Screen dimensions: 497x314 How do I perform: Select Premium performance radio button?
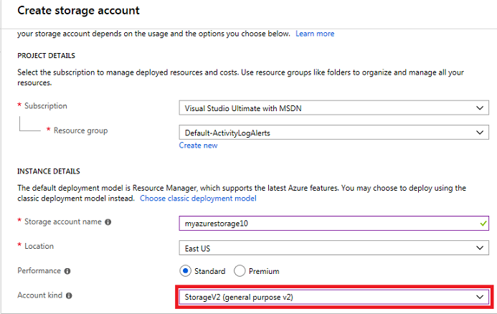[240, 271]
